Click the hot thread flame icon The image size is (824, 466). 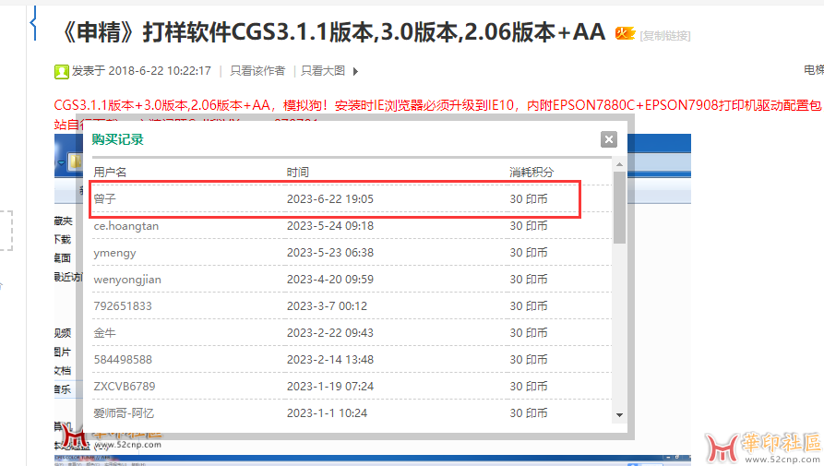625,34
